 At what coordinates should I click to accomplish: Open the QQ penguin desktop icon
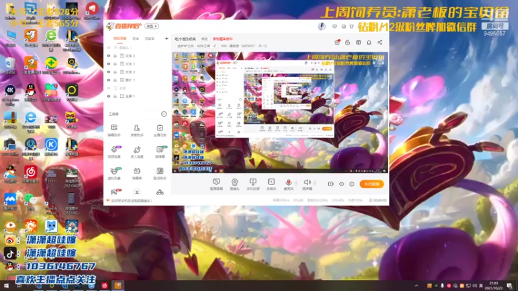[30, 92]
